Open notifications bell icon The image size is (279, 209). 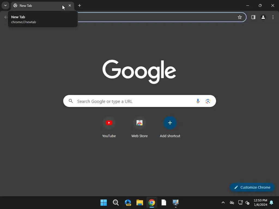tap(272, 202)
